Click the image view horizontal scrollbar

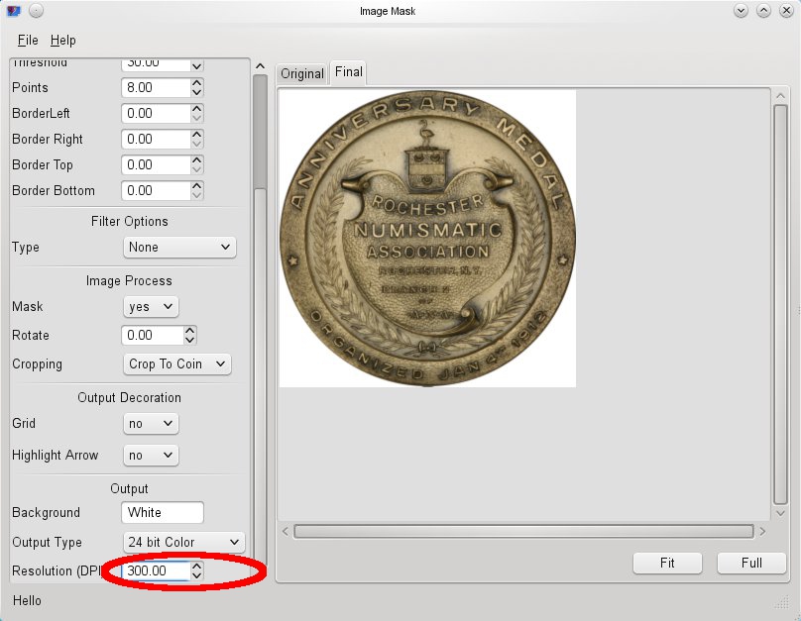pos(523,532)
